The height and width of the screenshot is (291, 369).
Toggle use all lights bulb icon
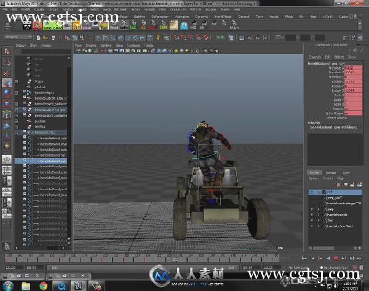pyautogui.click(x=177, y=51)
